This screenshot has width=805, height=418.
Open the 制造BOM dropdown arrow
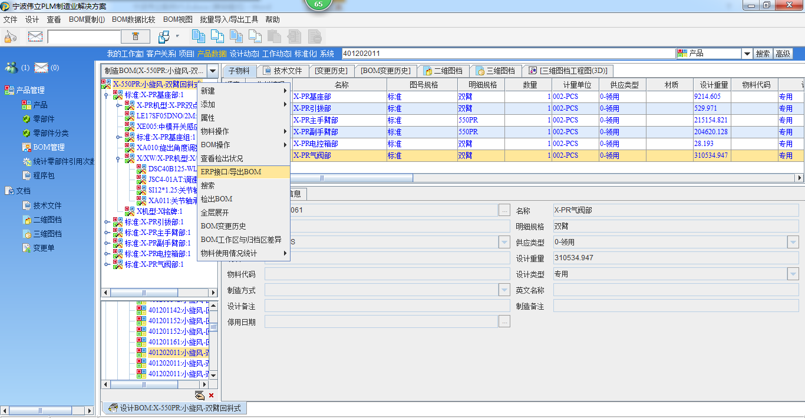(x=213, y=71)
